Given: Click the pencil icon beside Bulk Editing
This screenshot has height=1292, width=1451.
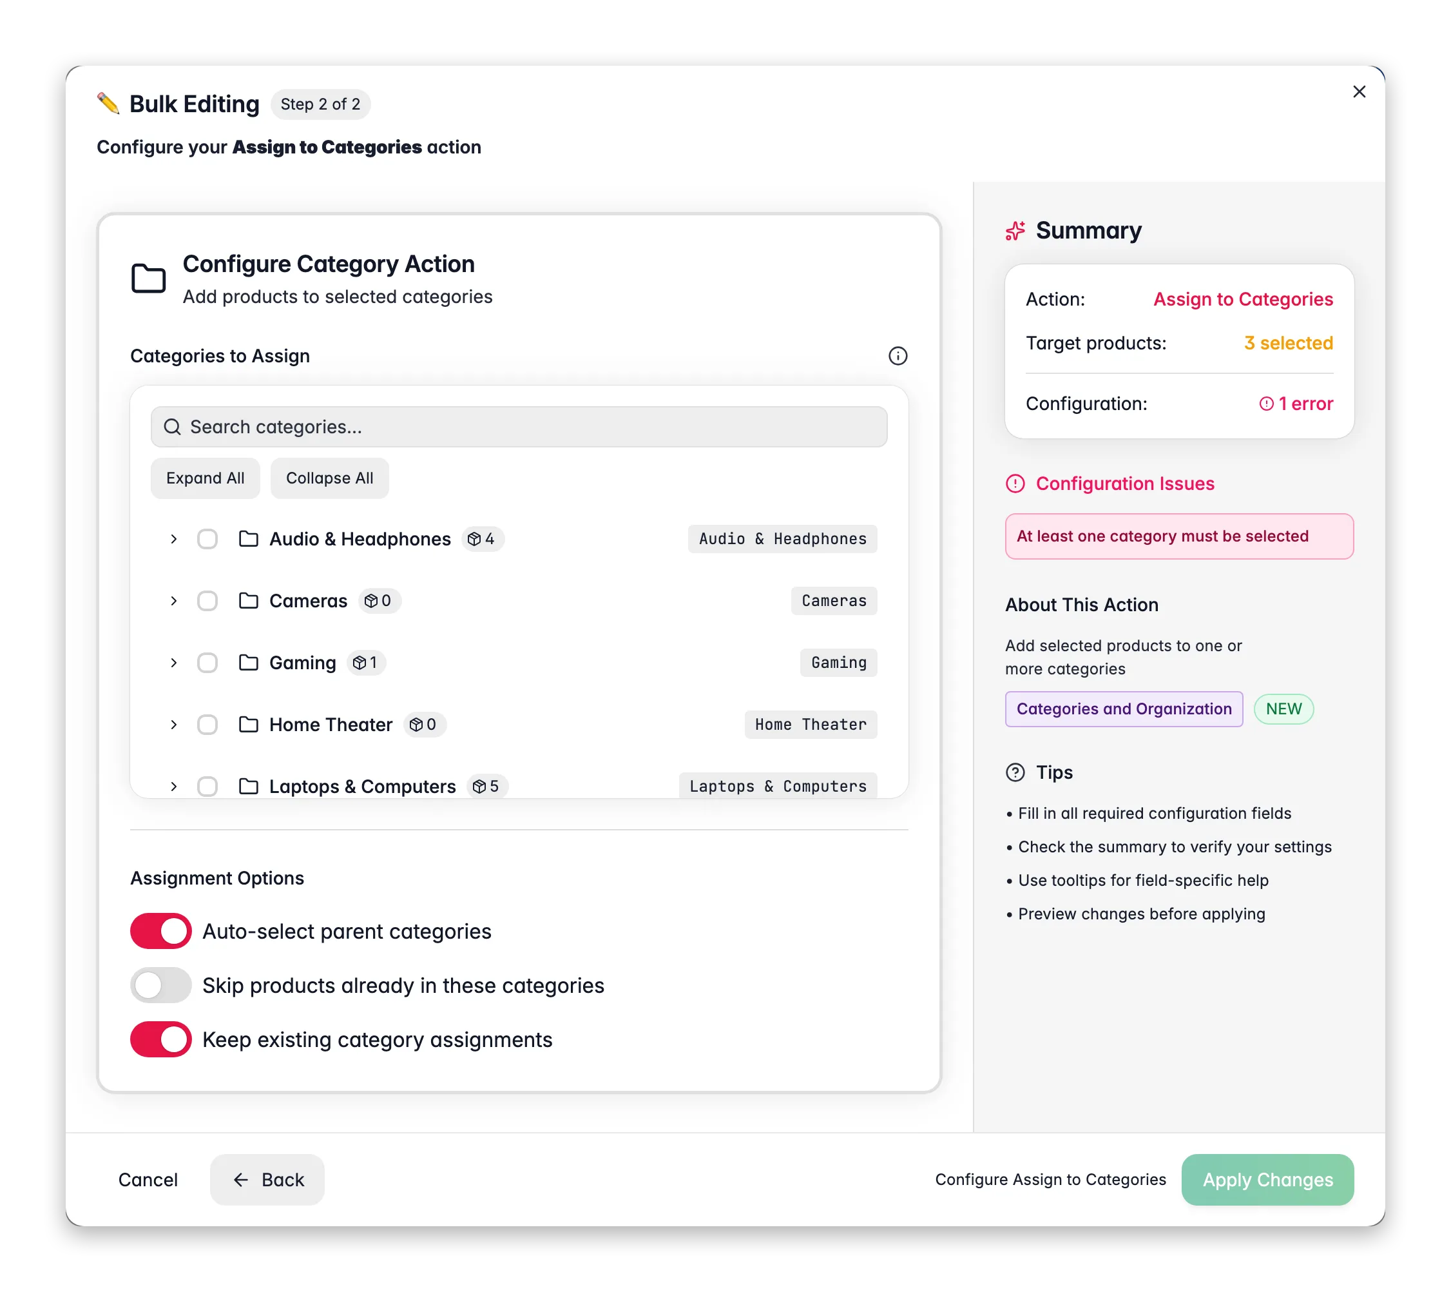Looking at the screenshot, I should pos(108,104).
